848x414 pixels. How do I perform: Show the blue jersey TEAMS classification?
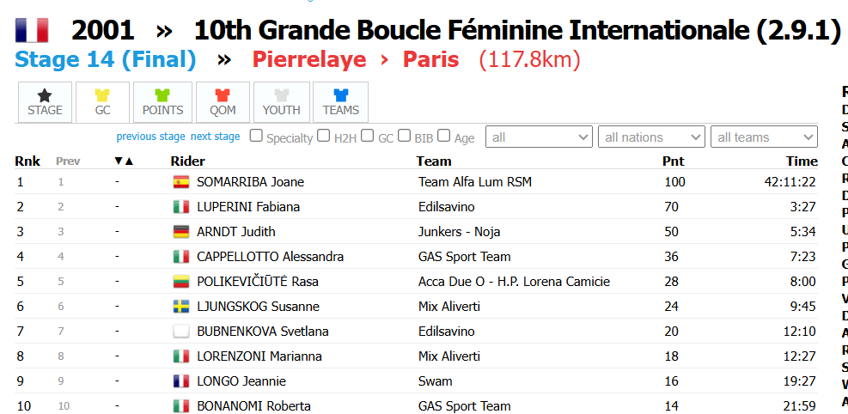point(341,103)
